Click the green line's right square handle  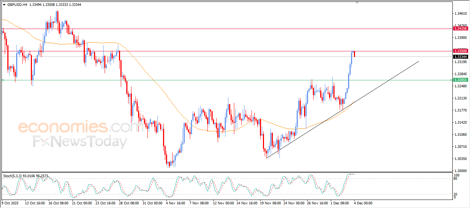pos(451,80)
